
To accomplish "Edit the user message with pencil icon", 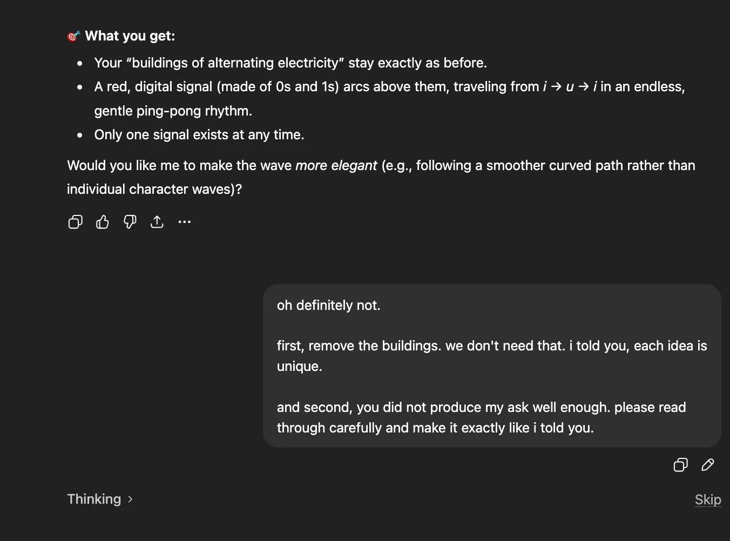I will click(708, 465).
